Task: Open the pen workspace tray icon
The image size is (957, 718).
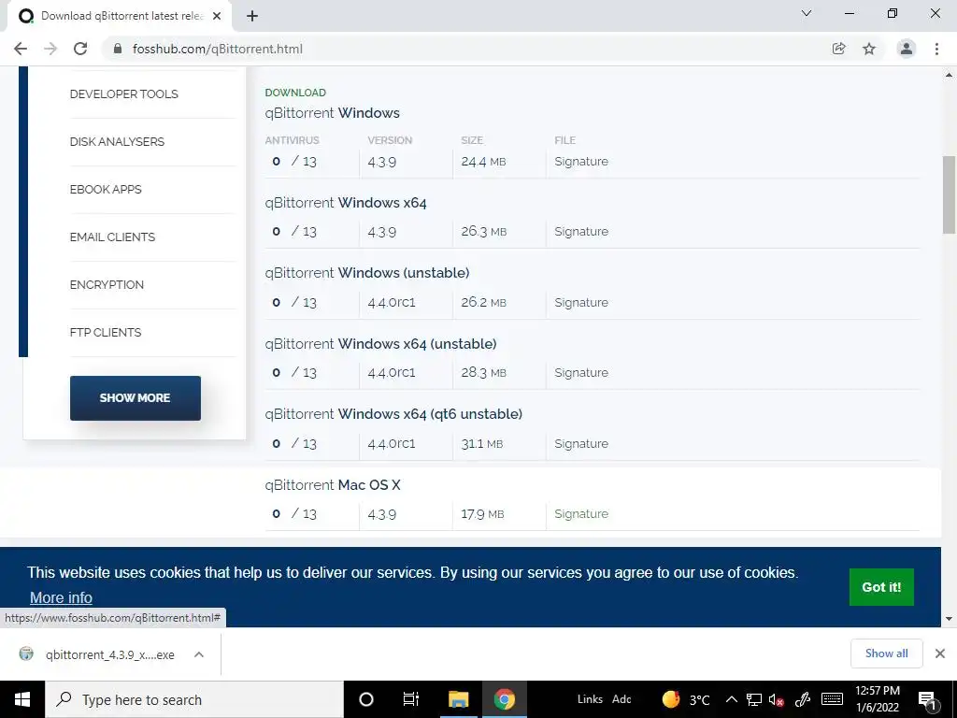Action: click(803, 699)
